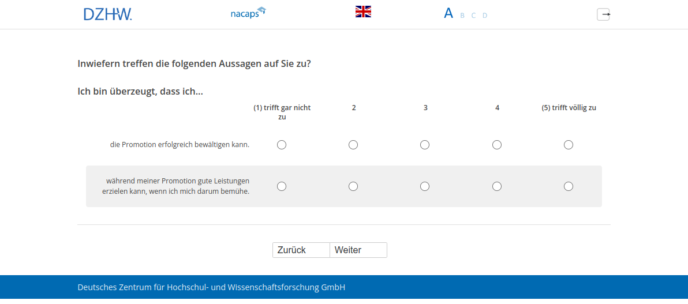The image size is (688, 304).
Task: Choose font size option D
Action: [x=485, y=16]
